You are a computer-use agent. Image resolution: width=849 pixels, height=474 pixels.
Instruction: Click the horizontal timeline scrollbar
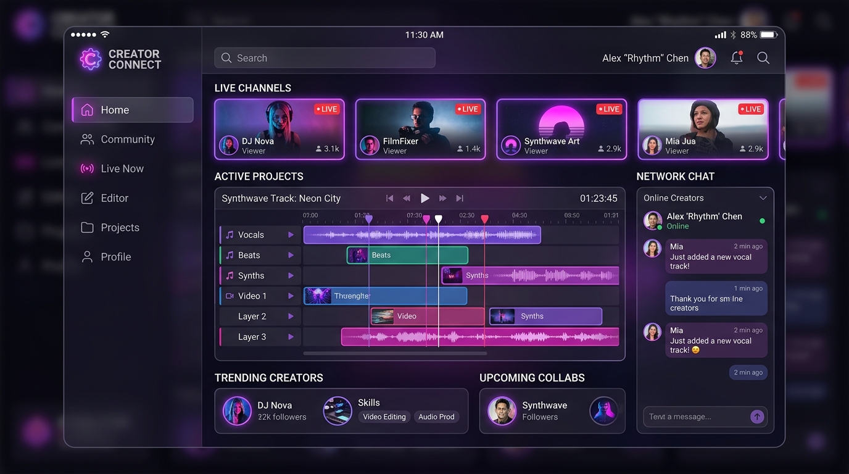click(395, 354)
